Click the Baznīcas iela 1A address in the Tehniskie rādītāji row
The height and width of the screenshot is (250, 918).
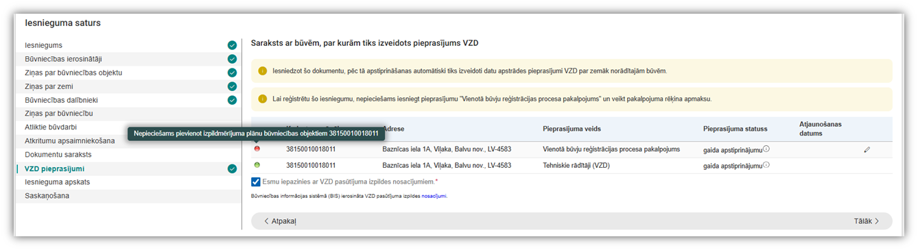click(447, 165)
